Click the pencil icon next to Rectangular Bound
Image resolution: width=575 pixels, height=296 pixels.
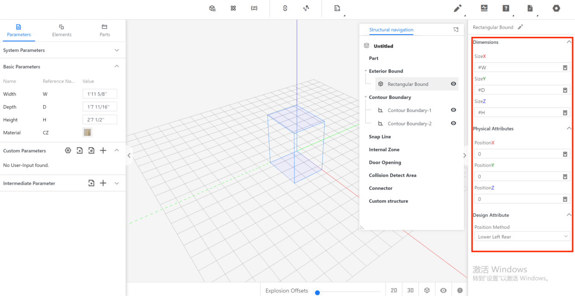(x=520, y=27)
